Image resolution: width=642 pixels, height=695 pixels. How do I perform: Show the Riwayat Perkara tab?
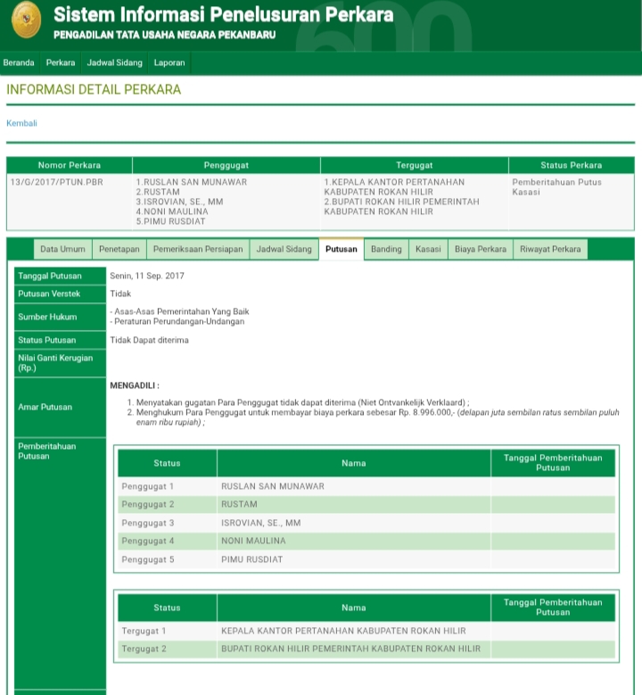coord(550,250)
